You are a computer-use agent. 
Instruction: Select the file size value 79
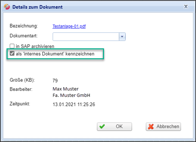click(x=55, y=81)
